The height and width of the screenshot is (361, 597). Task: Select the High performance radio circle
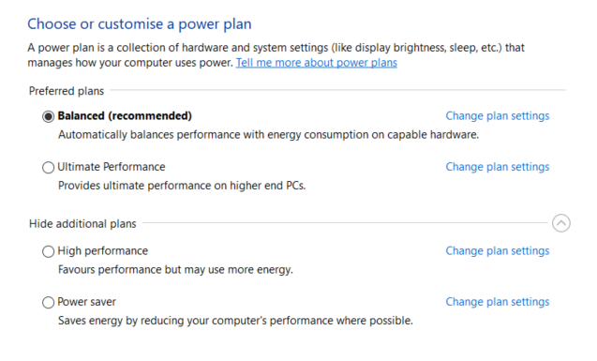click(x=48, y=251)
